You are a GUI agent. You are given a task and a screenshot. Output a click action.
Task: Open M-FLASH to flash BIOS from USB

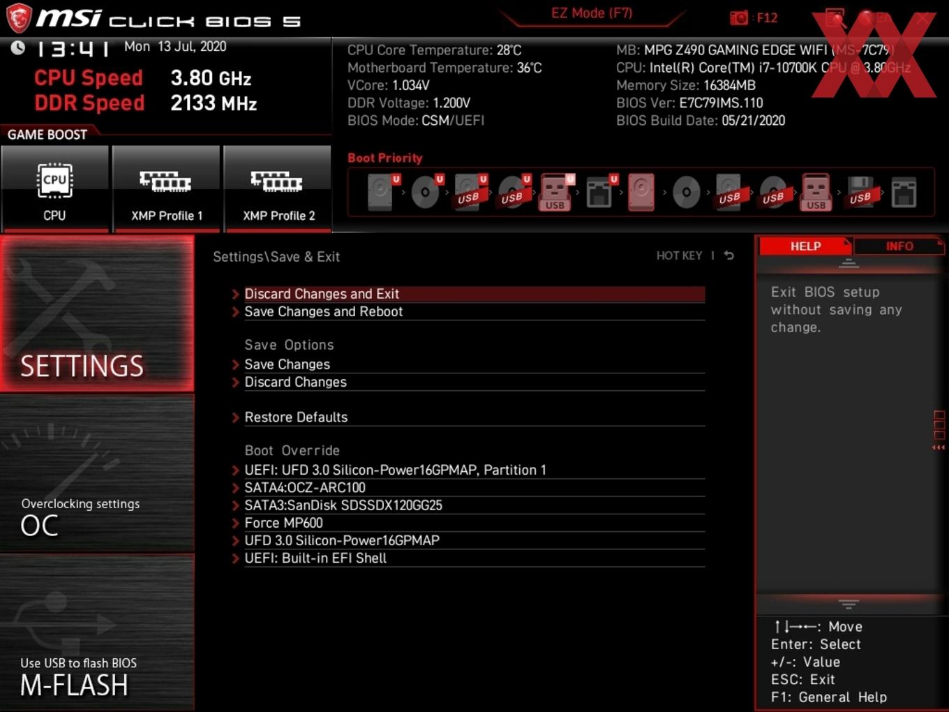[97, 633]
